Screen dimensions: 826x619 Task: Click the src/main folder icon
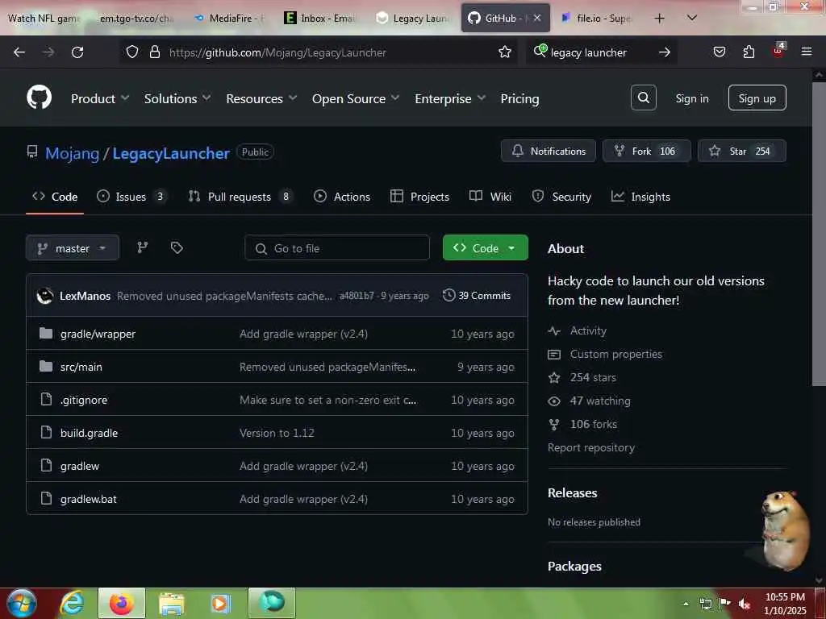coord(46,367)
